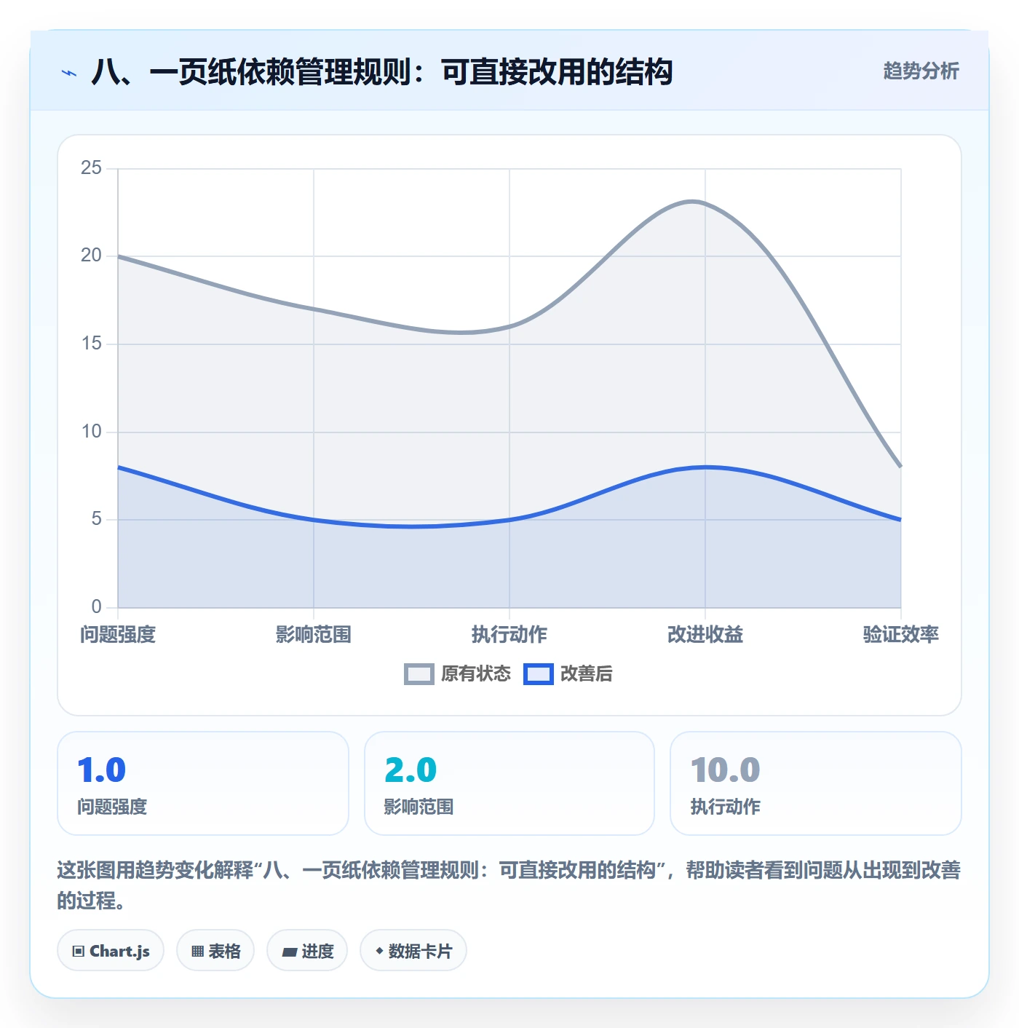
Task: Click the 10.0 value in 执行动作 card
Action: tap(726, 770)
